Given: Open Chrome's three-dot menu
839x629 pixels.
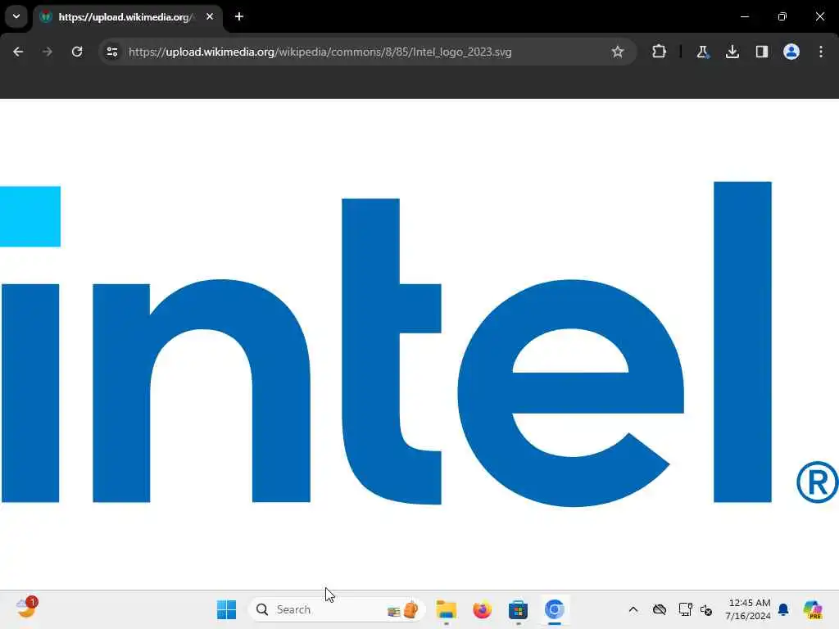Looking at the screenshot, I should (821, 52).
